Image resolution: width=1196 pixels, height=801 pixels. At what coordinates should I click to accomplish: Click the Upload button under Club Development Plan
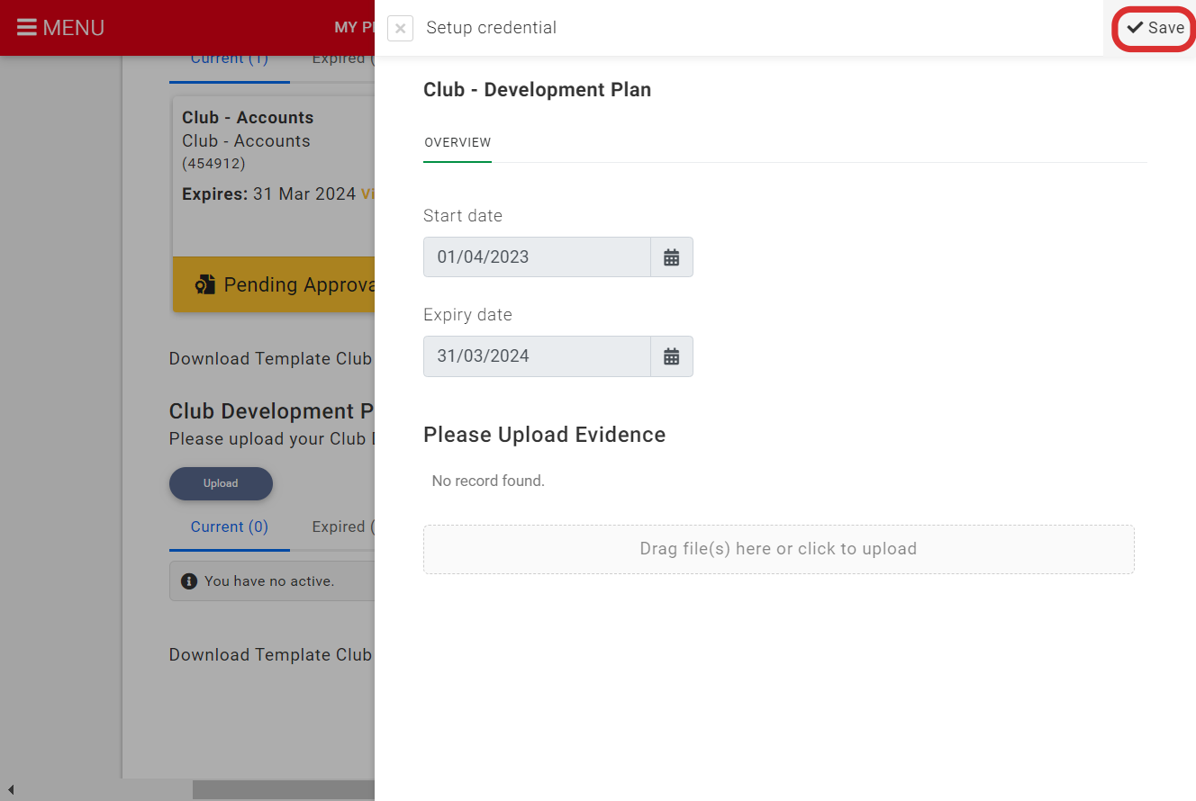click(221, 483)
